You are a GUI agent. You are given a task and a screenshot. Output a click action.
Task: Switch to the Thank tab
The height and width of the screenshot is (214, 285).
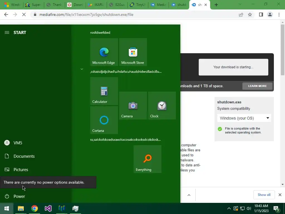54,5
